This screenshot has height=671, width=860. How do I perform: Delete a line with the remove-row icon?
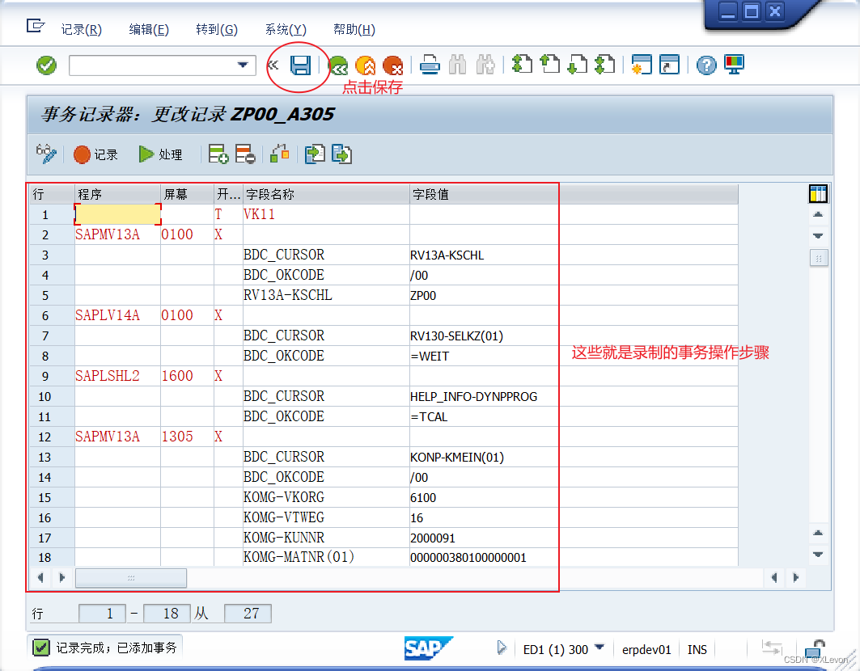click(245, 154)
